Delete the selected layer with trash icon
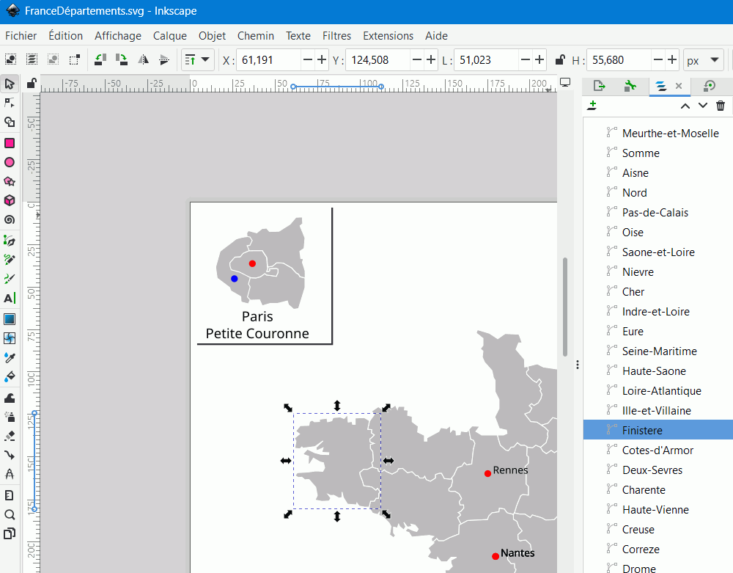Screen dimensions: 733x573 click(x=721, y=106)
